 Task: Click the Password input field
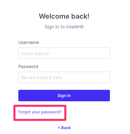(x=64, y=77)
